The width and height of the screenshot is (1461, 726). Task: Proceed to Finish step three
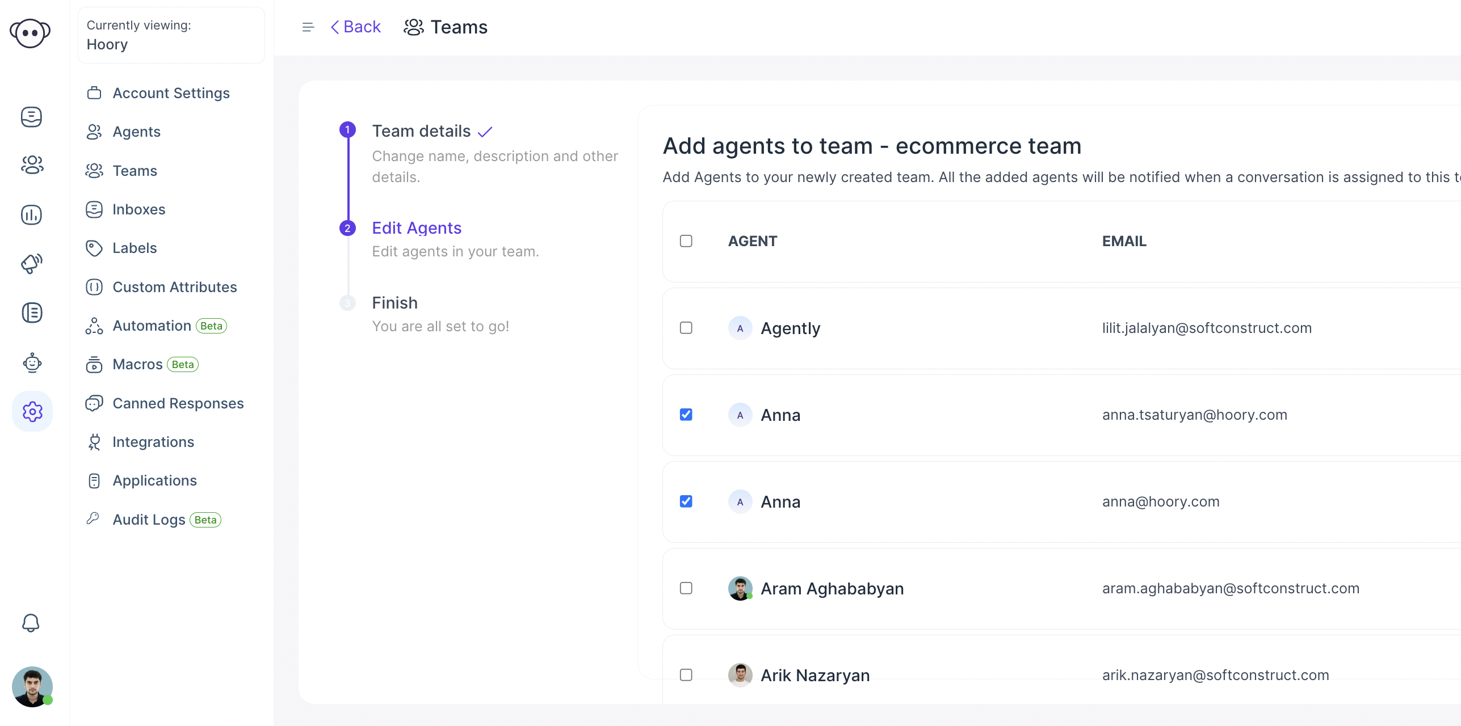coord(394,302)
